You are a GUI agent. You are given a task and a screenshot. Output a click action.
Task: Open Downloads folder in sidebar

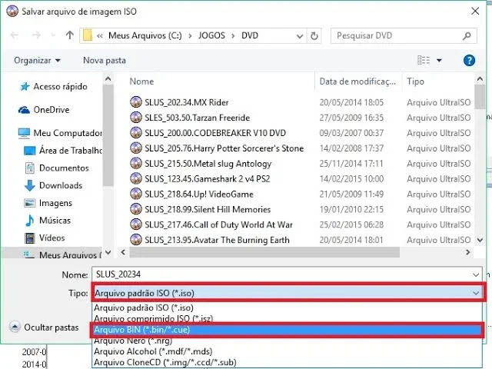pos(53,185)
